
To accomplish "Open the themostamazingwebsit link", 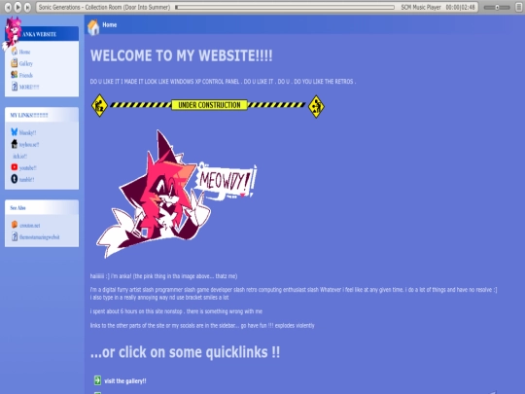I will pyautogui.click(x=39, y=237).
